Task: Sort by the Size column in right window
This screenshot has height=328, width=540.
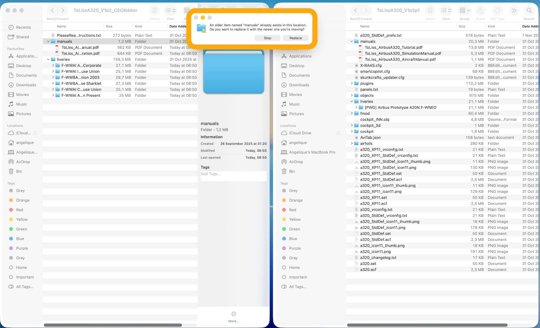Action: 462,26
